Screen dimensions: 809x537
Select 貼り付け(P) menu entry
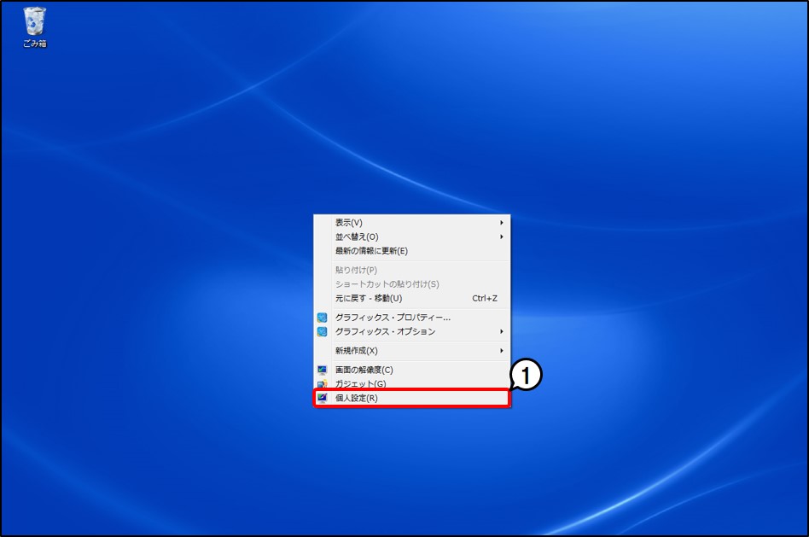[x=411, y=270]
